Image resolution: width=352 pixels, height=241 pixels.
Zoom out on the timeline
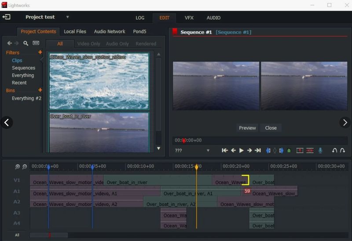(x=25, y=167)
